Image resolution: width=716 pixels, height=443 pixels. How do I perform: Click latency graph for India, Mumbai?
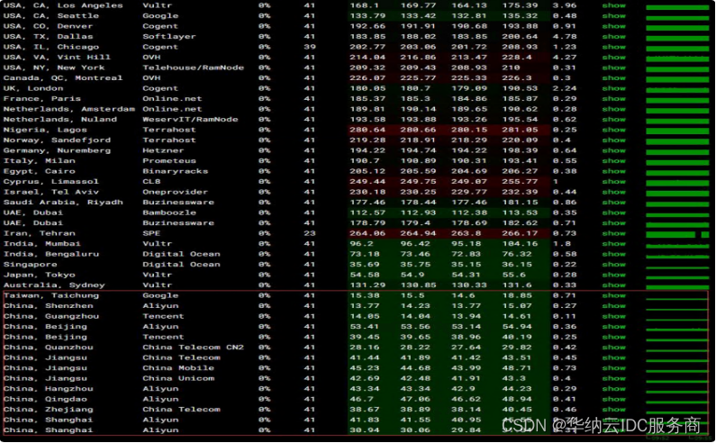pos(677,244)
